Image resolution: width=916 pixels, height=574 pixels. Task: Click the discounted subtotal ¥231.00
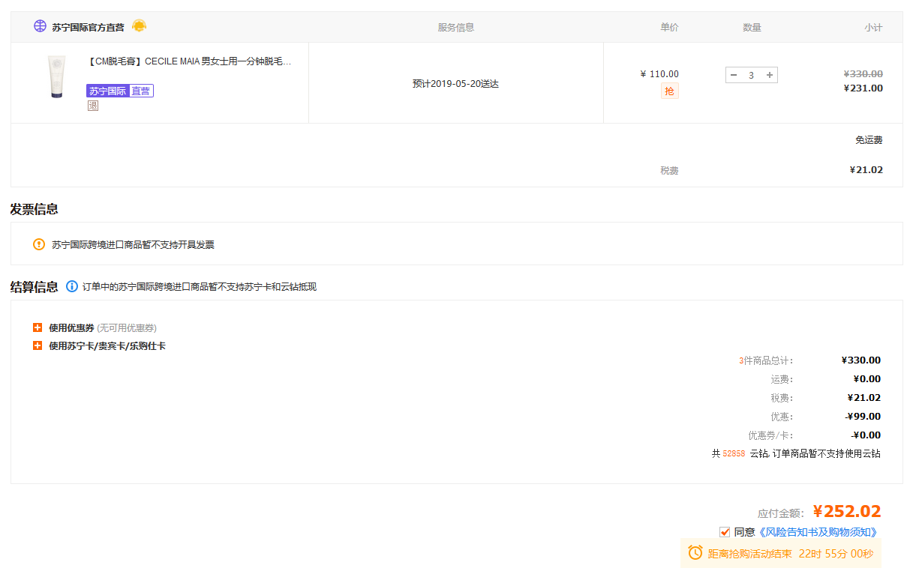click(x=863, y=88)
